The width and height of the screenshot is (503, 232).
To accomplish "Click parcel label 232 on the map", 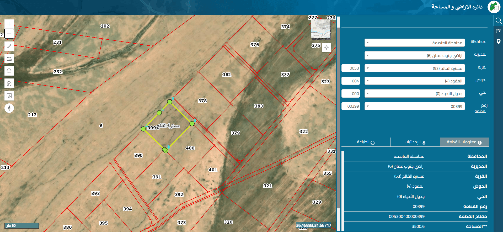I will click(58, 72).
